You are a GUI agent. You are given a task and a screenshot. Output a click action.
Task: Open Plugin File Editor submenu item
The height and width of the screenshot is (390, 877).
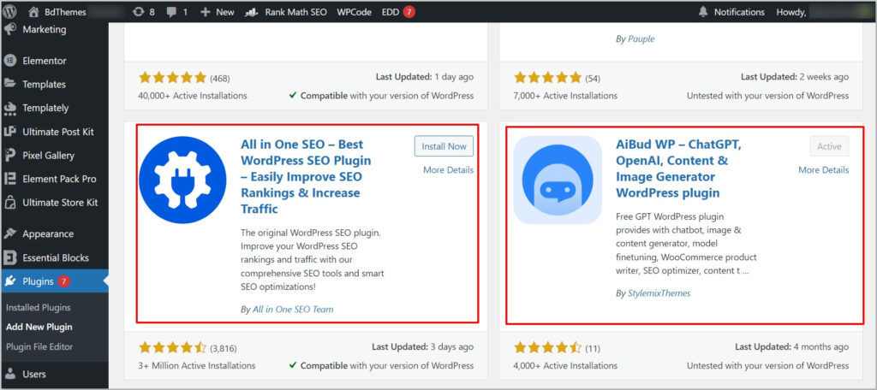[39, 346]
